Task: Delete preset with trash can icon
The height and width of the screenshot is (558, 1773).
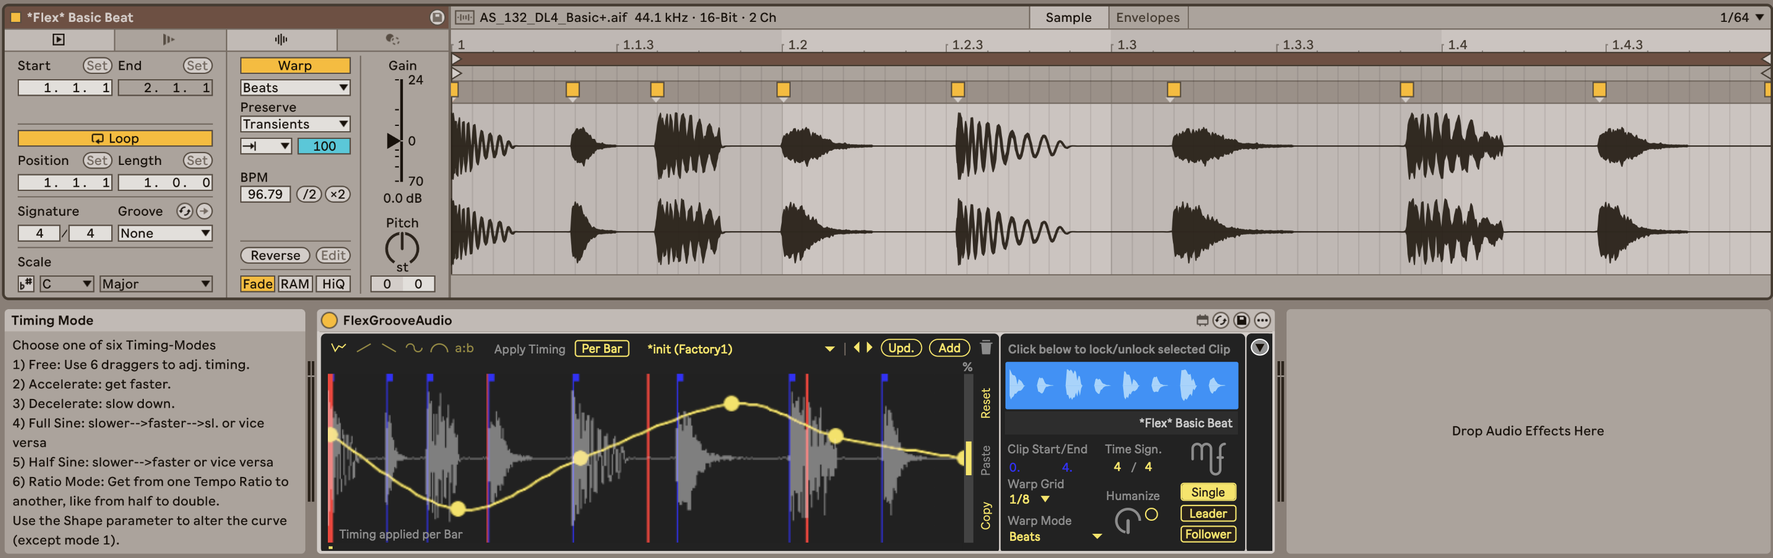Action: 987,347
